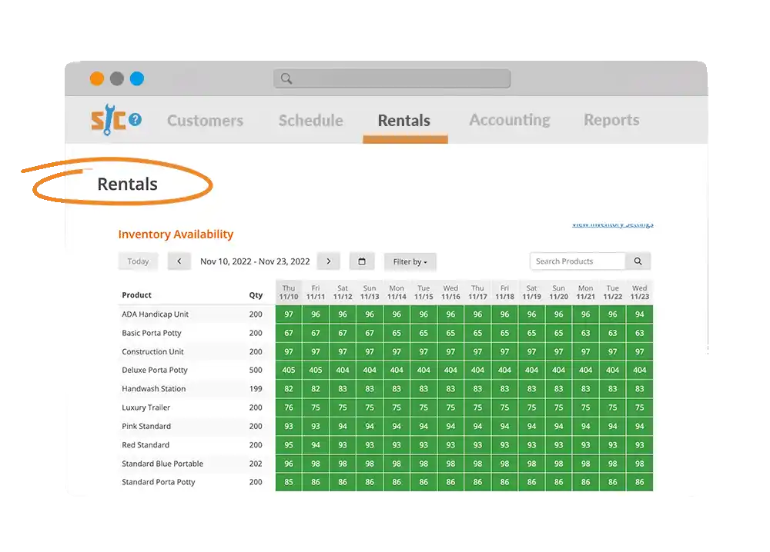Open the Customers tab
770x552 pixels.
coord(206,121)
